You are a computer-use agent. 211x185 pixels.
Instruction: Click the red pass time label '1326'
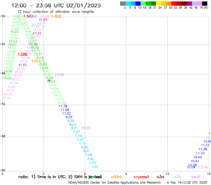pos(23,54)
